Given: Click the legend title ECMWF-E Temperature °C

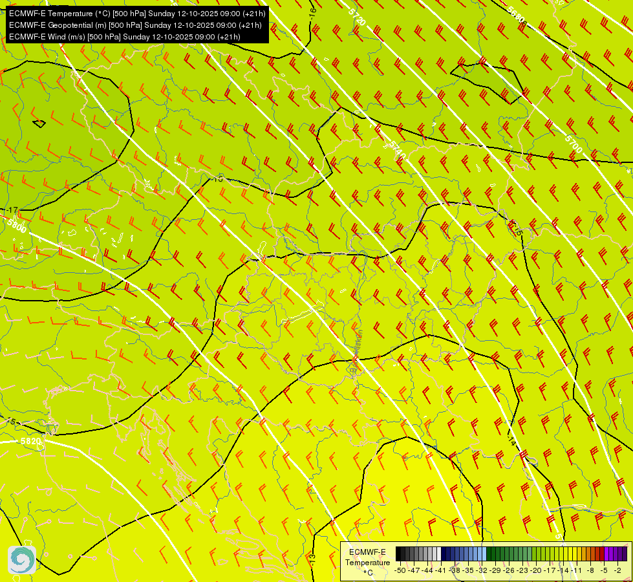Looking at the screenshot, I should coord(367,563).
